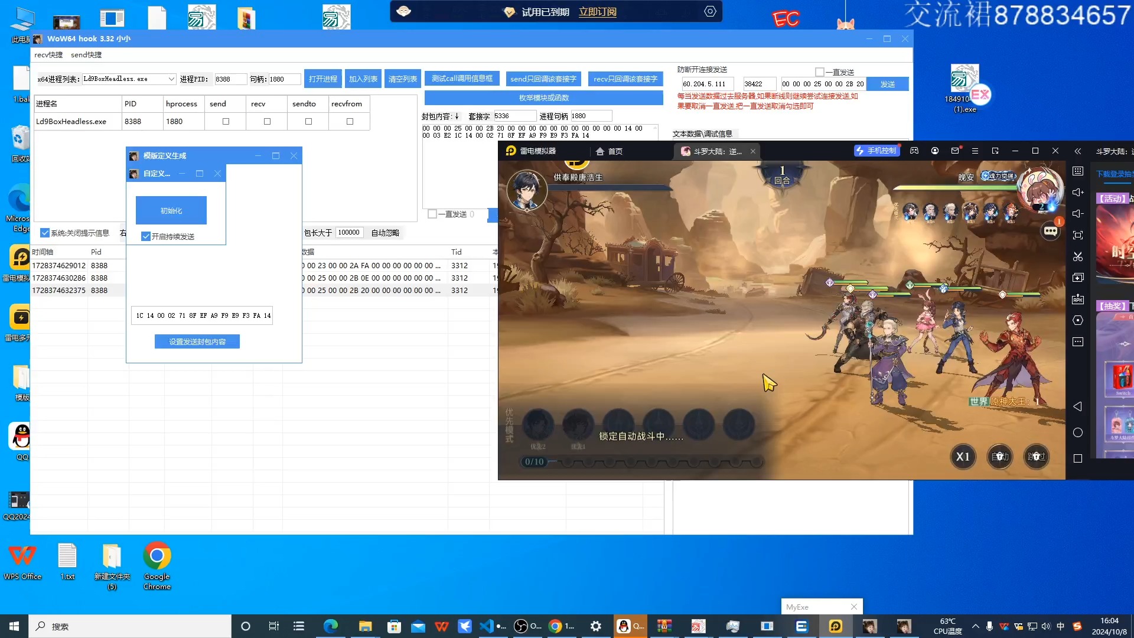
Task: Open the emulator hamburger menu
Action: [x=975, y=151]
